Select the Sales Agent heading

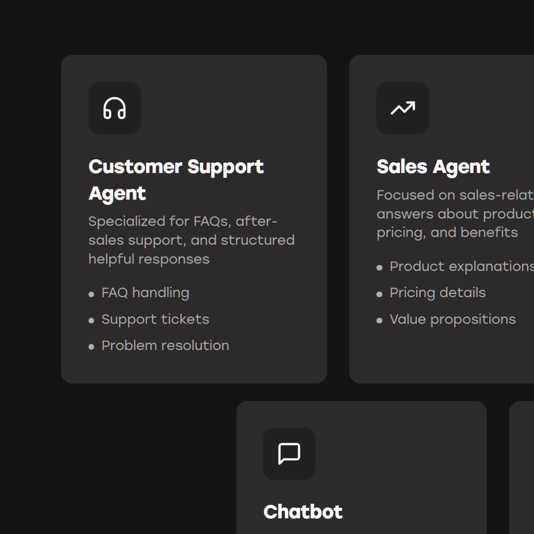click(433, 167)
